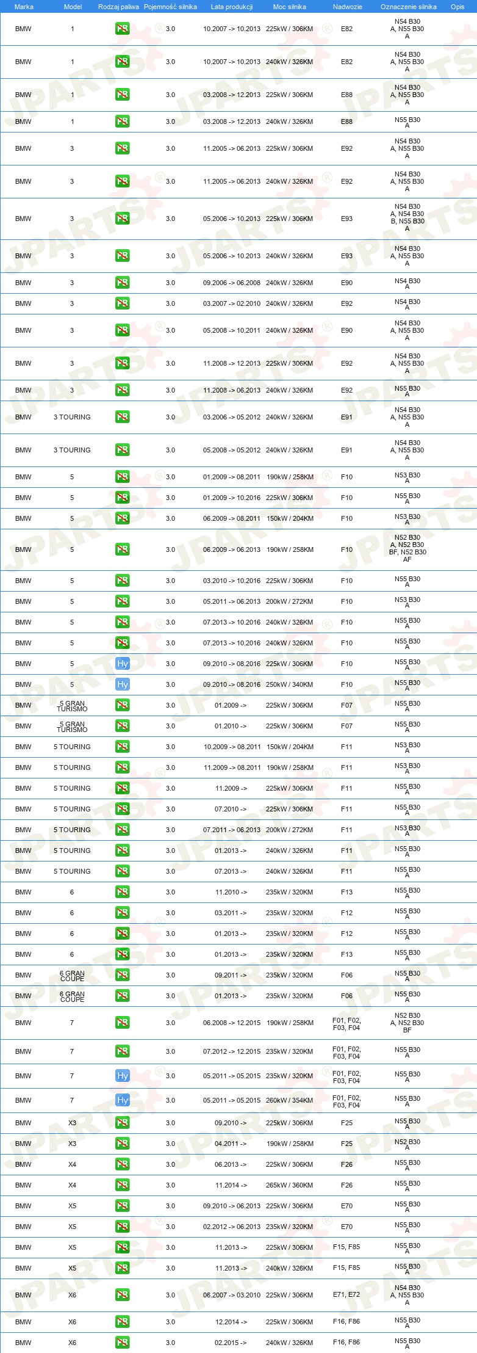Click the Lata produkcji column header
Viewport: 477px width, 1353px height.
(232, 7)
